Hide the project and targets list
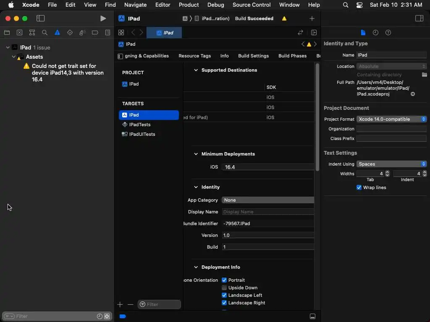The height and width of the screenshot is (322, 430). 120,56
